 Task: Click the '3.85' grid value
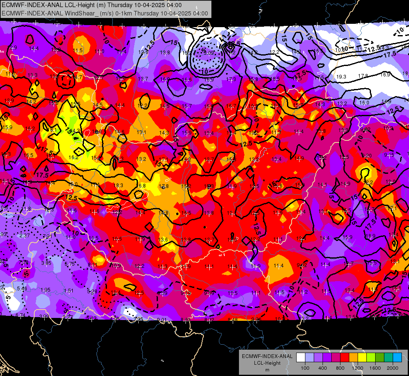click(46, 263)
